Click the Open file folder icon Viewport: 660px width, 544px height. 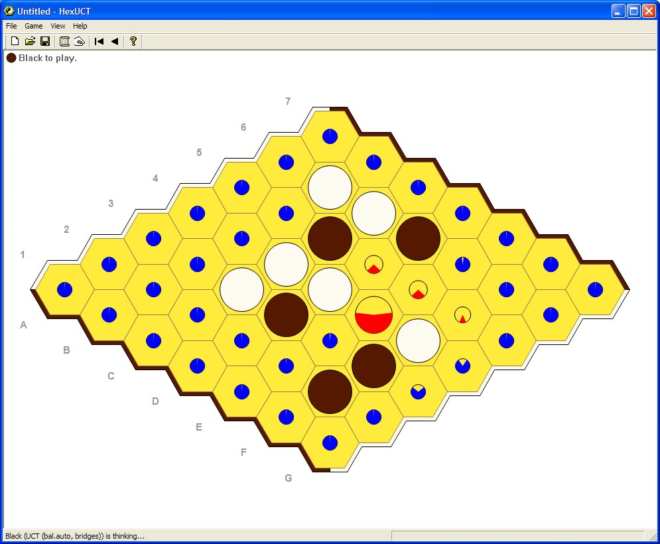tap(30, 41)
